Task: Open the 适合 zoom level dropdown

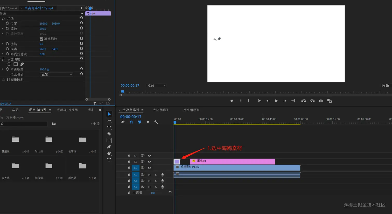Action: pos(156,85)
